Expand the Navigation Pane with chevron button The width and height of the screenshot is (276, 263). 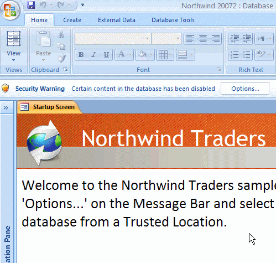[x=6, y=107]
